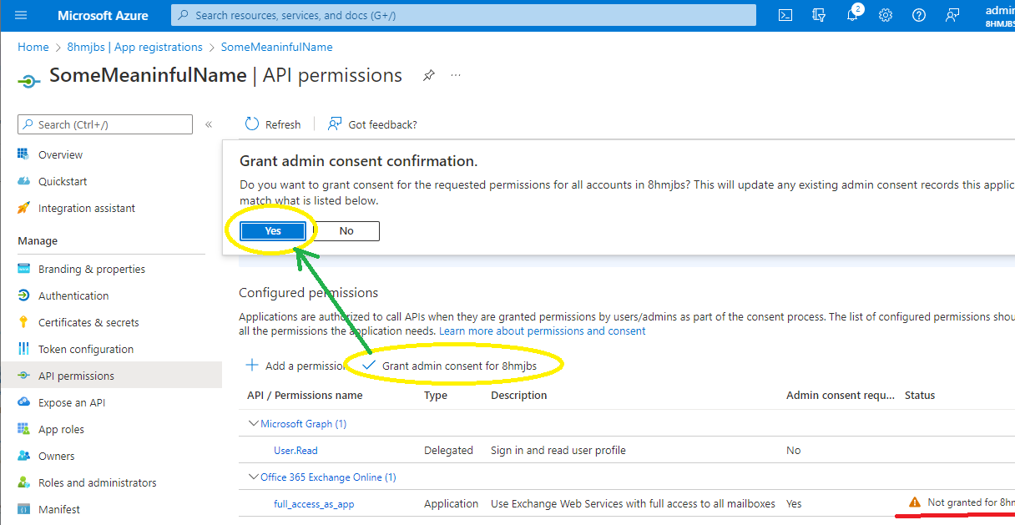Open the Help question mark icon
The height and width of the screenshot is (525, 1015).
coord(919,15)
